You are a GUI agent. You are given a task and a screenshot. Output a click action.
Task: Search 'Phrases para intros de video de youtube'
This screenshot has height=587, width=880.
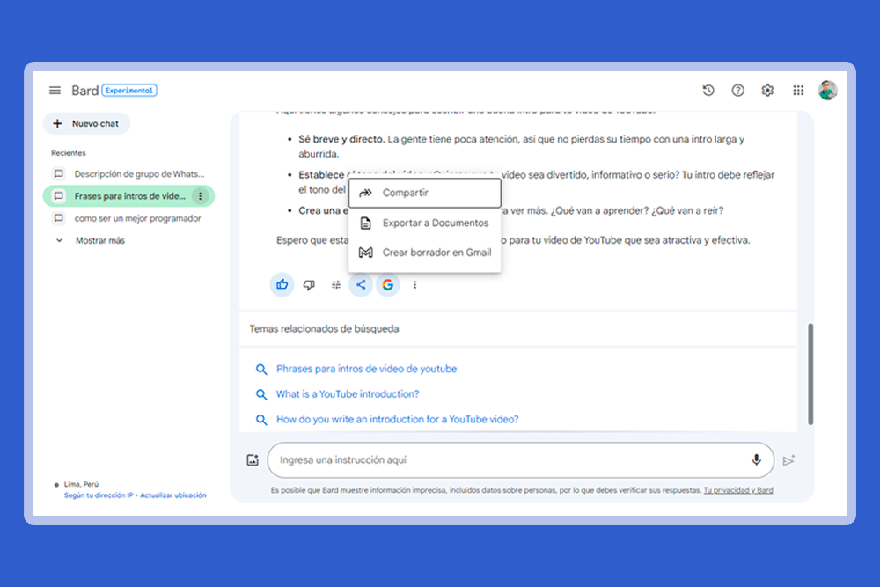pos(366,369)
